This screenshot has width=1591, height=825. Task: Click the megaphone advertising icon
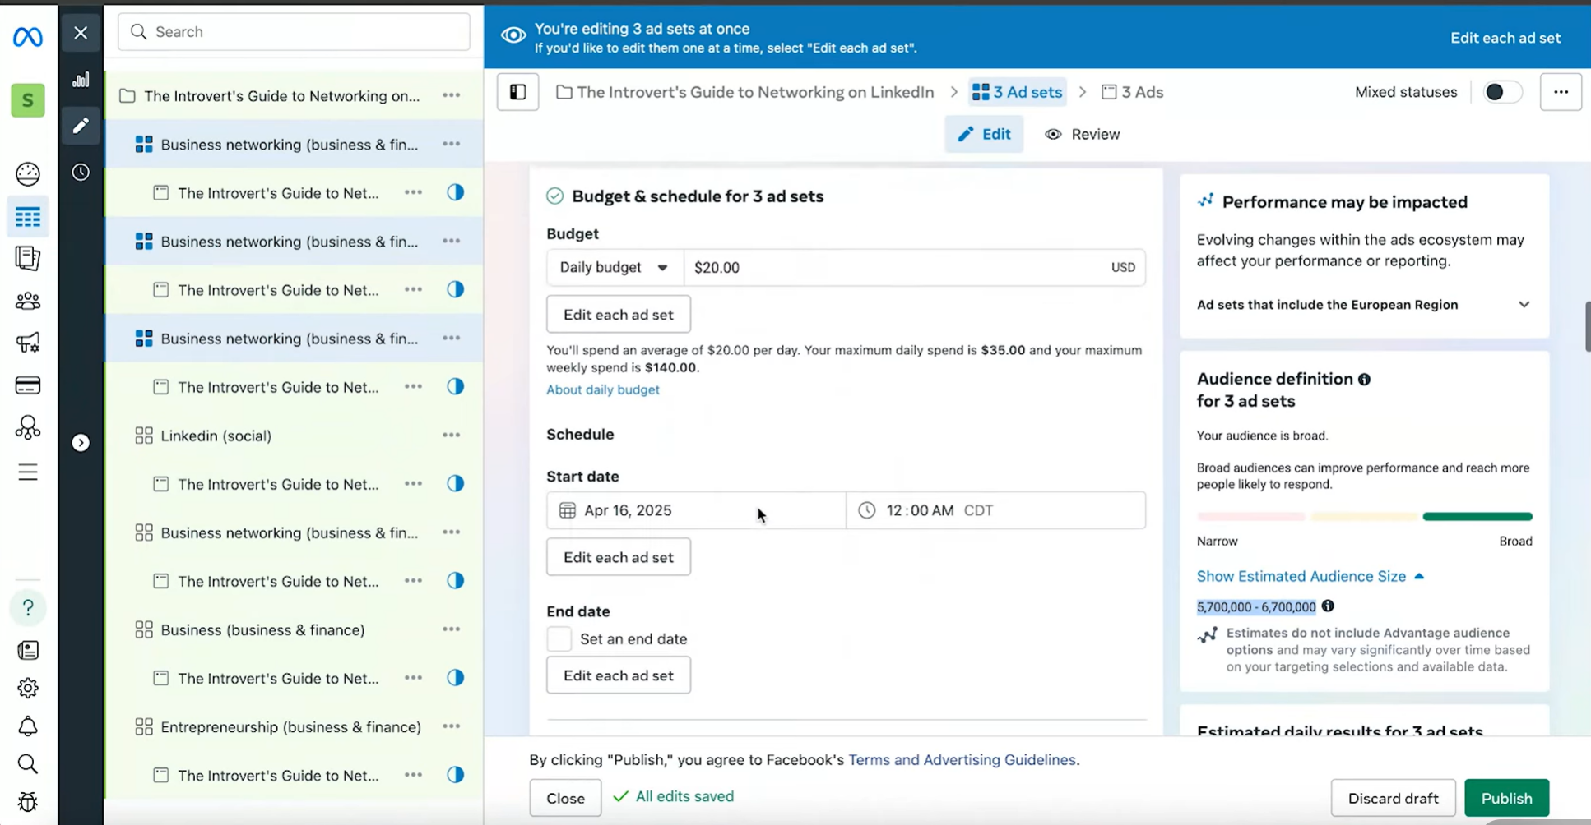coord(28,343)
